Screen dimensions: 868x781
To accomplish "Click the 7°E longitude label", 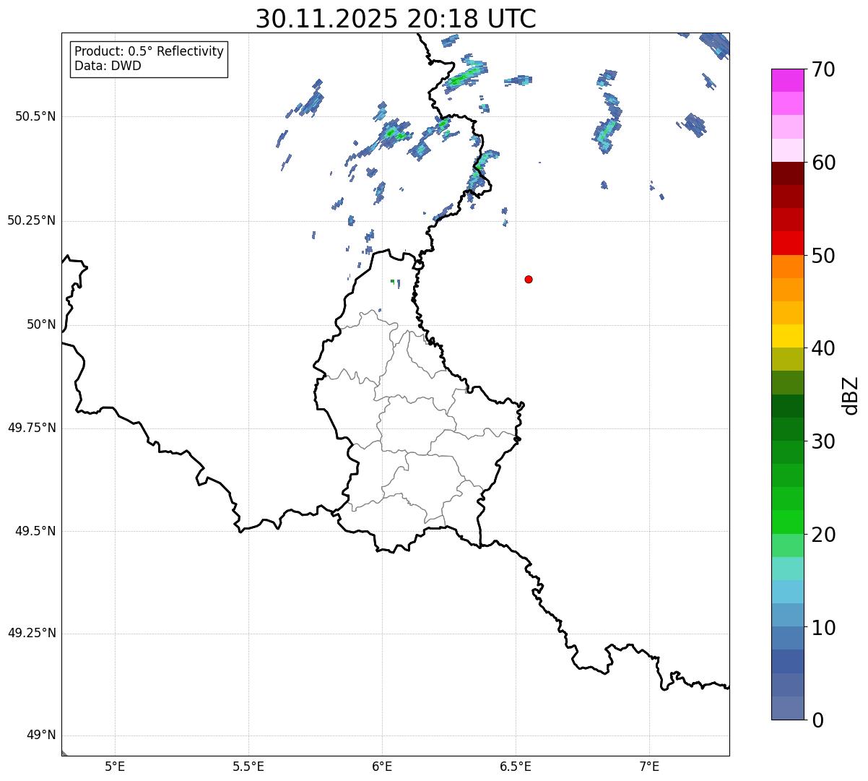I will pos(649,767).
